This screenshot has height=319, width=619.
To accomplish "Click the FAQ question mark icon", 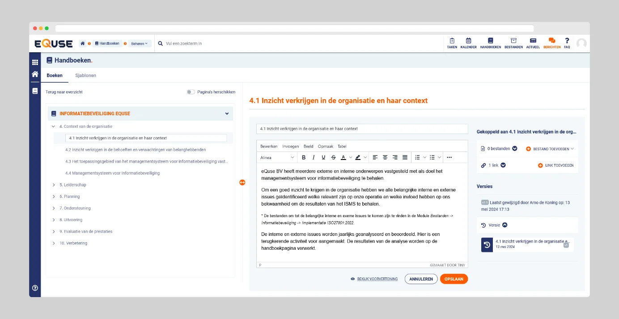I will click(567, 43).
